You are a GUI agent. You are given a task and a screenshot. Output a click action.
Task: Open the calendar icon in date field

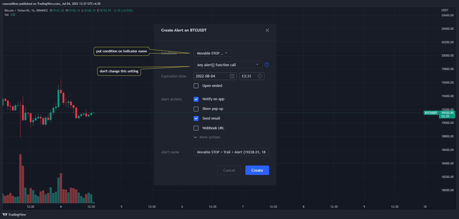pos(232,76)
